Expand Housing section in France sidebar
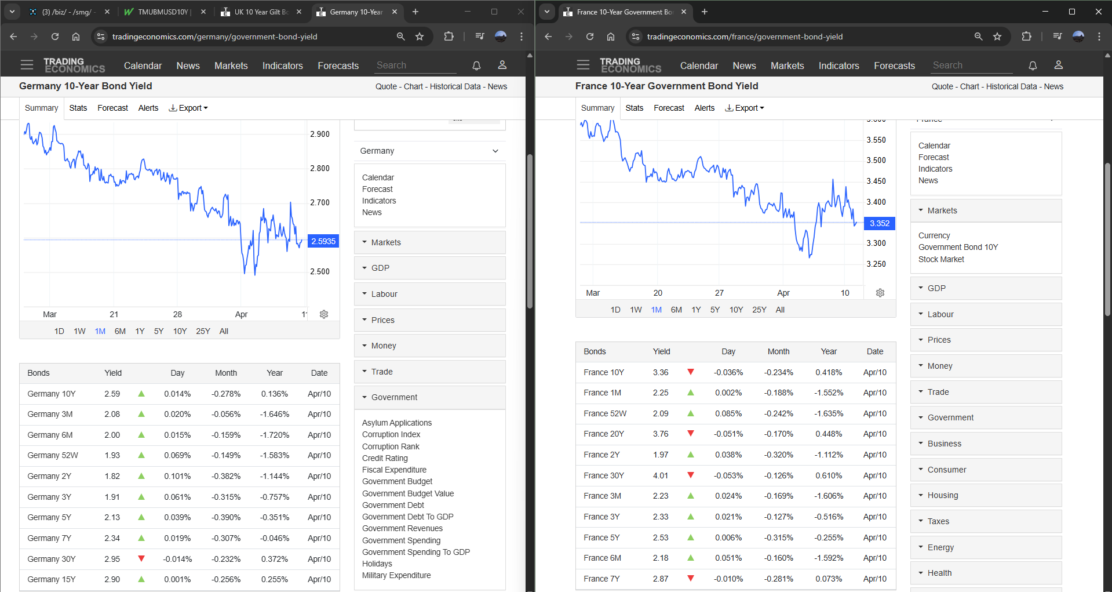The width and height of the screenshot is (1112, 592). pos(986,495)
